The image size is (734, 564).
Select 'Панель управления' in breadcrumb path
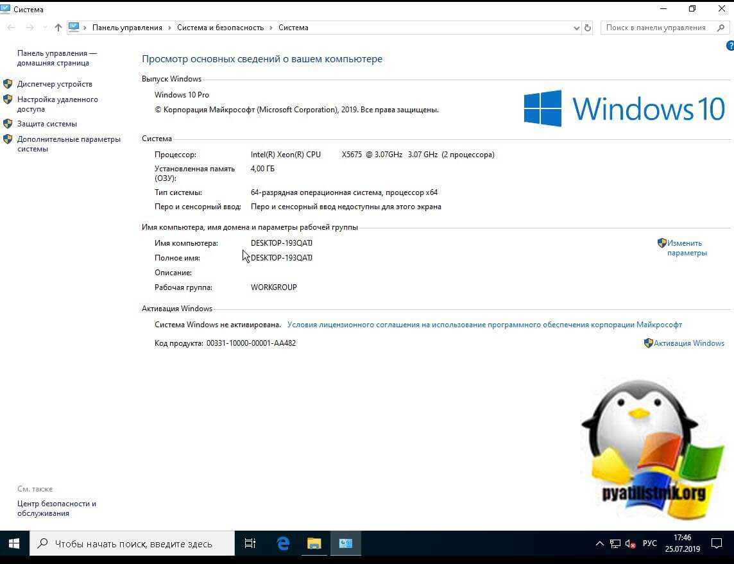click(127, 28)
